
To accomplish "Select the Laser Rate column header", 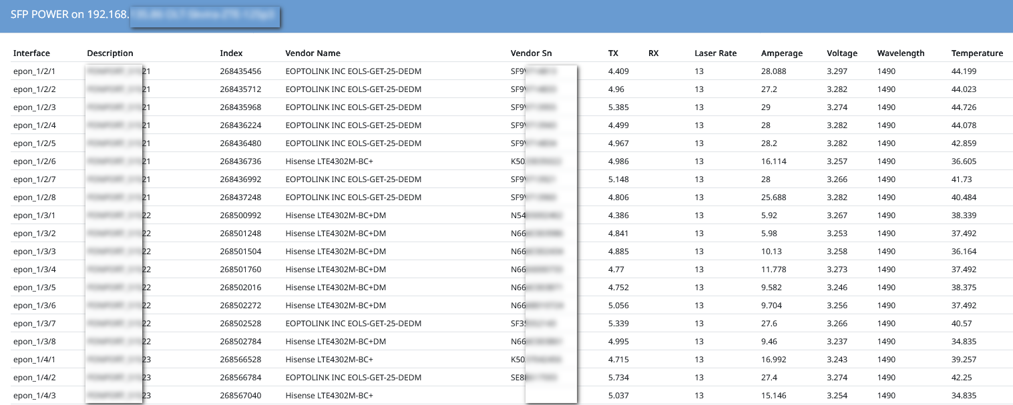I will click(715, 53).
